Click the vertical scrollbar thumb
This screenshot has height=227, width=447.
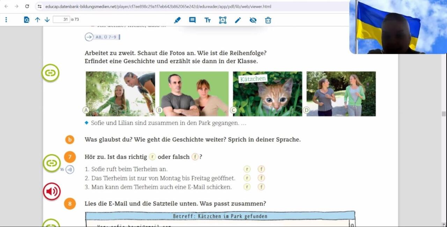click(x=444, y=114)
